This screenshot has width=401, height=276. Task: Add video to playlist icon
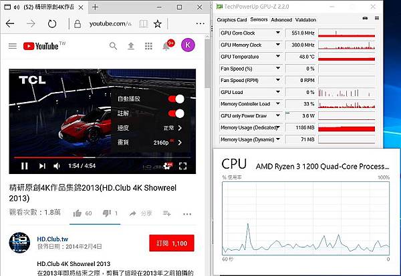pyautogui.click(x=166, y=213)
